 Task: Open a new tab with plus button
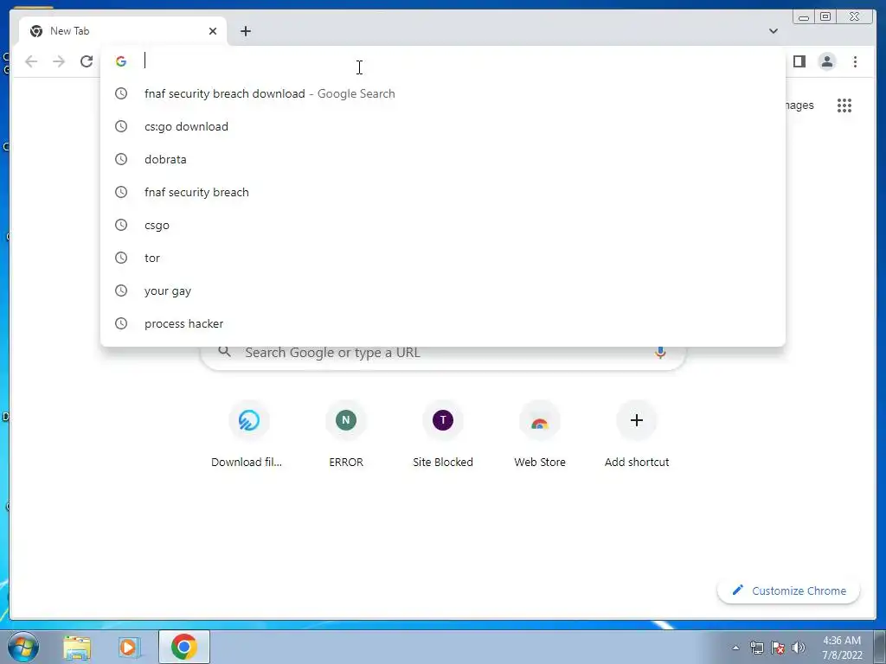click(x=245, y=31)
